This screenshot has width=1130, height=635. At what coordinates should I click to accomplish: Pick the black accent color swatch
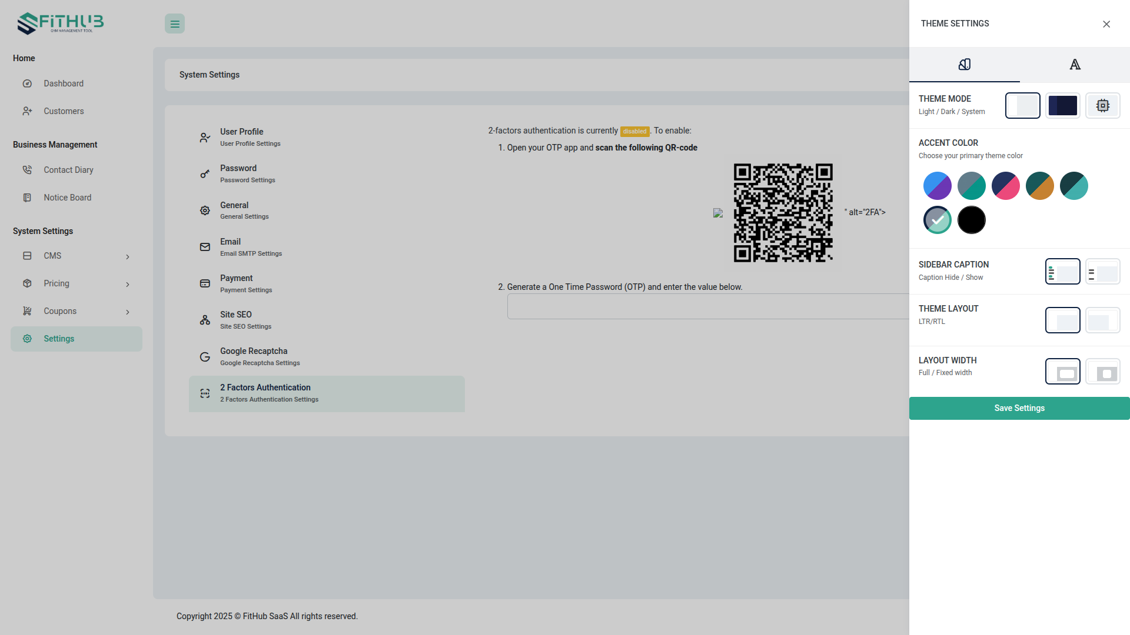pyautogui.click(x=971, y=220)
